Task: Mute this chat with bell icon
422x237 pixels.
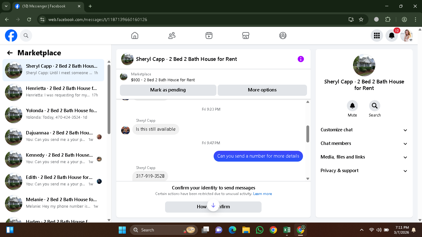Action: (x=352, y=106)
